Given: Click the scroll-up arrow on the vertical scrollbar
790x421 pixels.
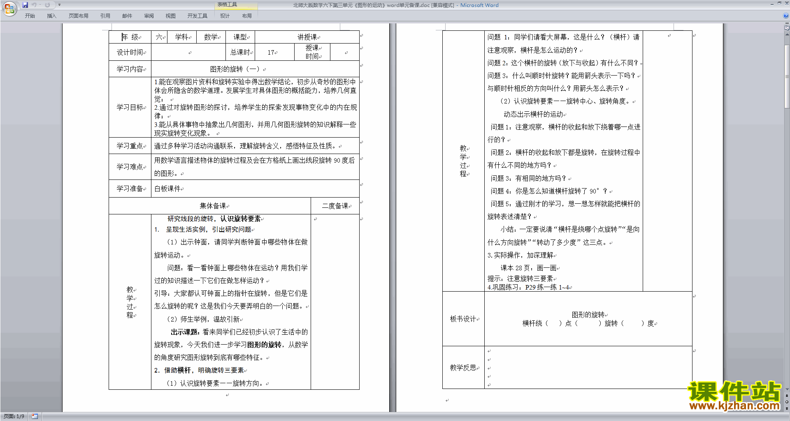Looking at the screenshot, I should pos(787,34).
